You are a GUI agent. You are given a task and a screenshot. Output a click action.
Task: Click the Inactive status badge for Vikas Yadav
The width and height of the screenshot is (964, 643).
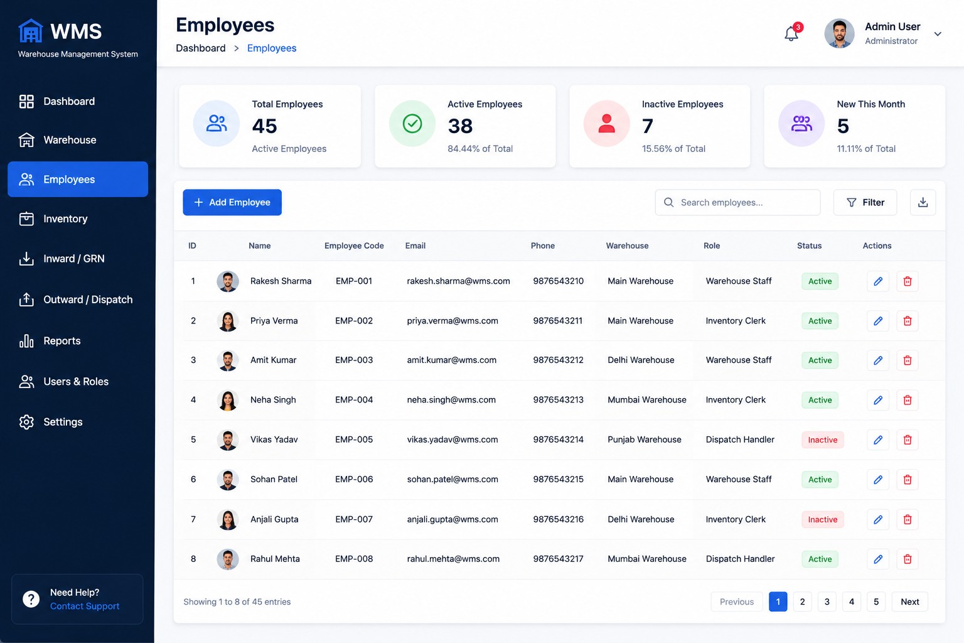pyautogui.click(x=822, y=440)
